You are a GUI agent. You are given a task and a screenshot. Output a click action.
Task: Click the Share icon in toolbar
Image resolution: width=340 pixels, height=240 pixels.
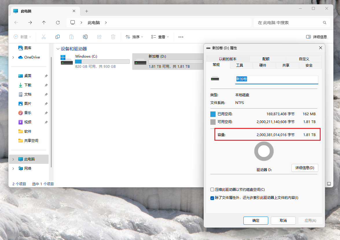coord(99,37)
